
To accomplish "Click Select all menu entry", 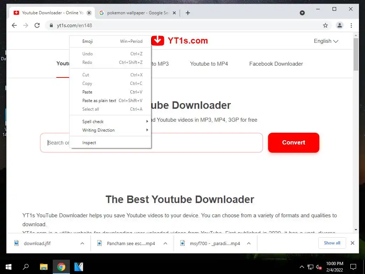I will [x=110, y=109].
